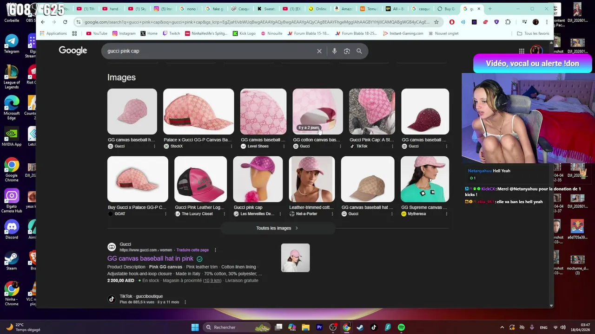
Task: Open the Gucci Pink Leather Logo cap image
Action: [x=200, y=179]
